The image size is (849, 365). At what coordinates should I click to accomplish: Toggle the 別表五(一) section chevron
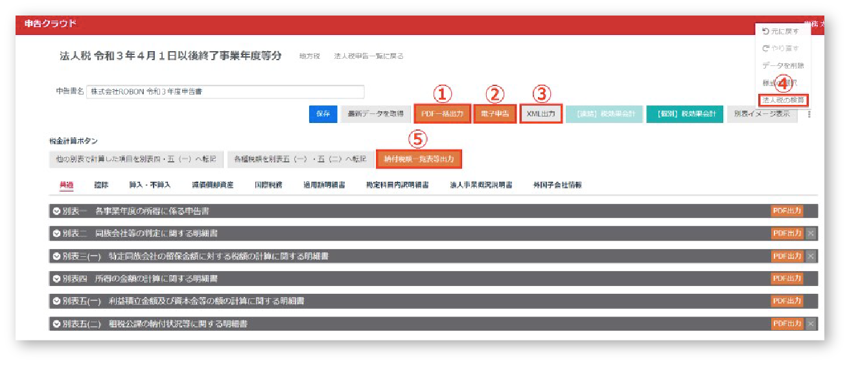[56, 302]
